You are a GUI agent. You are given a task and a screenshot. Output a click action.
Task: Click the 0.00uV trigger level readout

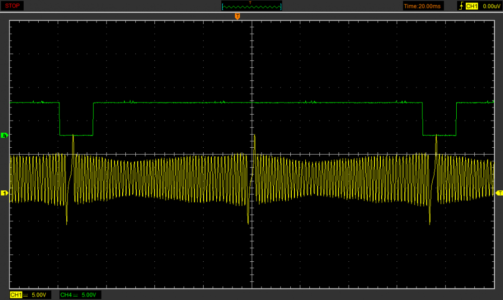click(x=490, y=6)
